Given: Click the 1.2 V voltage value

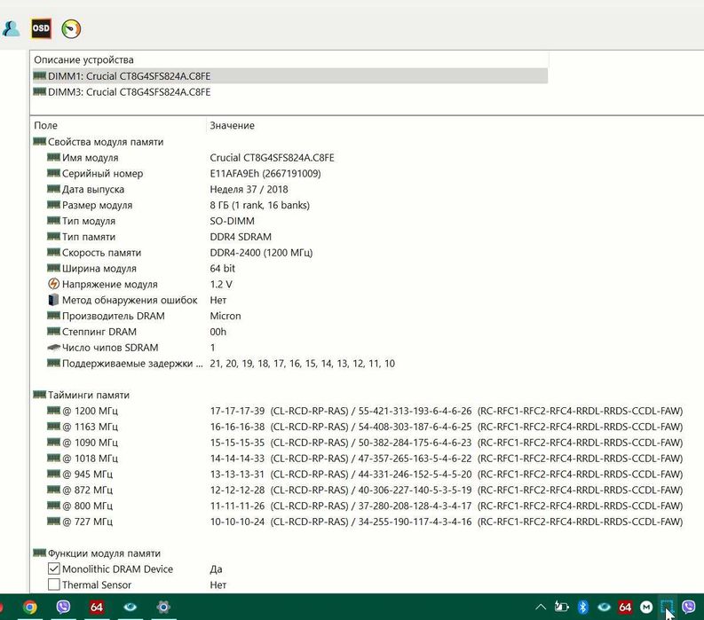Looking at the screenshot, I should [221, 284].
